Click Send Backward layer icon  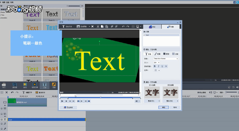[x=116, y=27]
